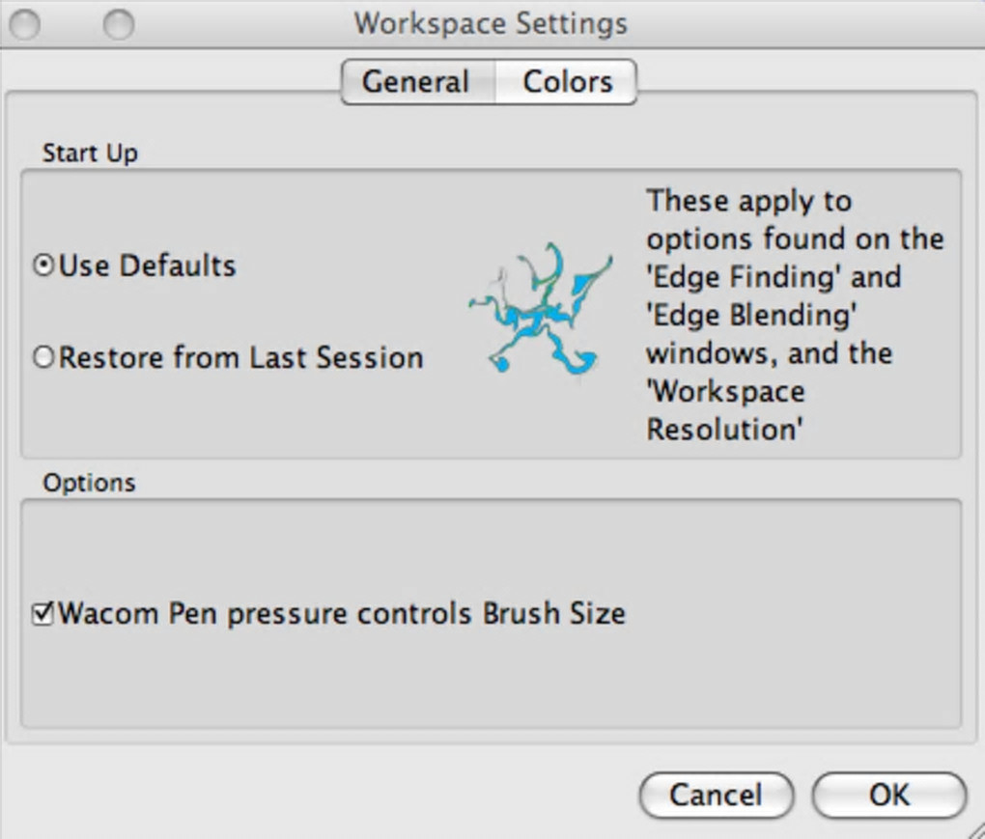Screen dimensions: 985x839
Task: Click the Options section label
Action: click(89, 483)
